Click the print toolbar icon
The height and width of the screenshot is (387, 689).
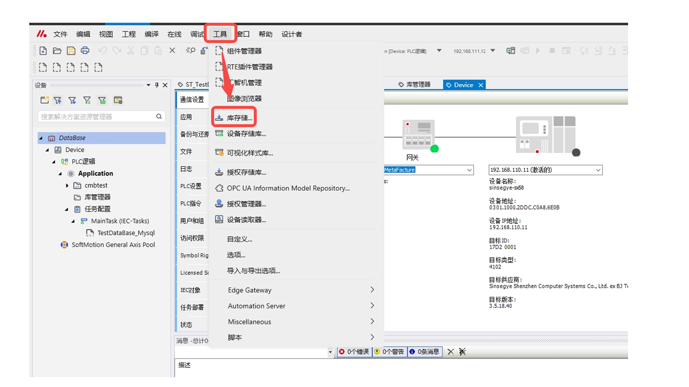pyautogui.click(x=85, y=51)
